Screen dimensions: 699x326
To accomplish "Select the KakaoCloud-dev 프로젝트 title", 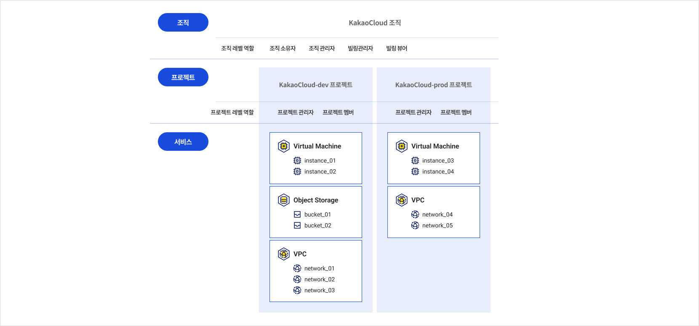I will (x=316, y=85).
